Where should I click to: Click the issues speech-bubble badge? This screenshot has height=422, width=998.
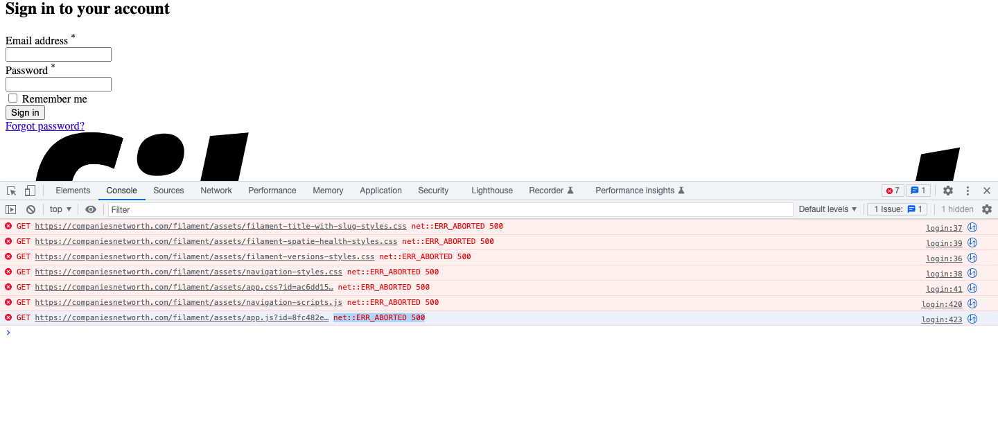[918, 190]
